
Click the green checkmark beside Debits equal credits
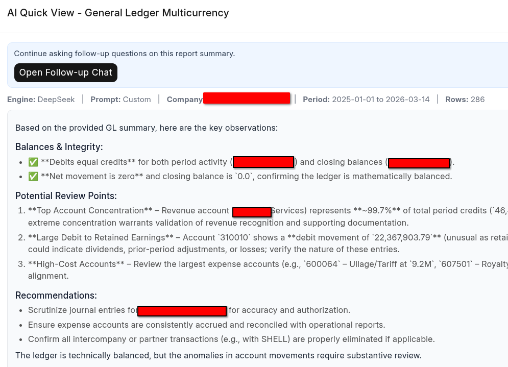click(x=33, y=162)
